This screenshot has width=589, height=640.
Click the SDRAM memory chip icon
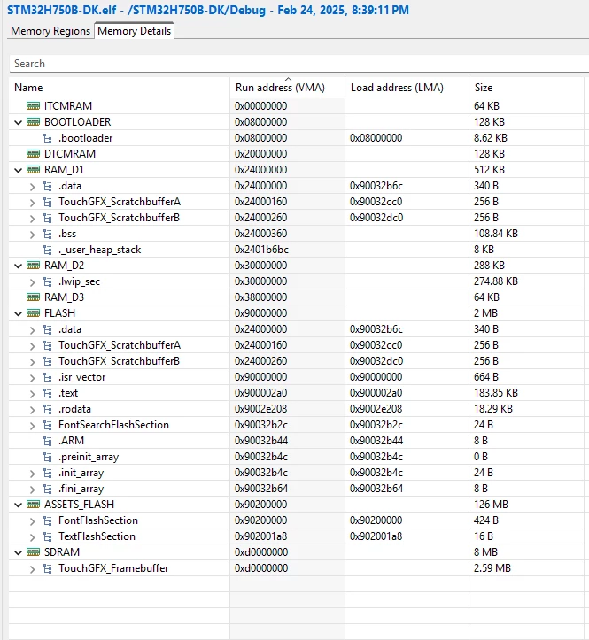(x=33, y=552)
